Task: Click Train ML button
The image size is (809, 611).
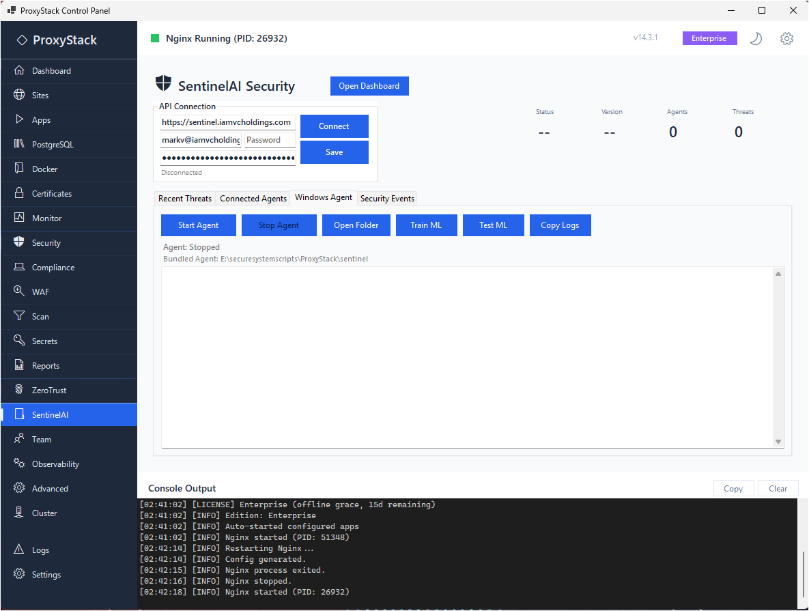Action: (426, 225)
